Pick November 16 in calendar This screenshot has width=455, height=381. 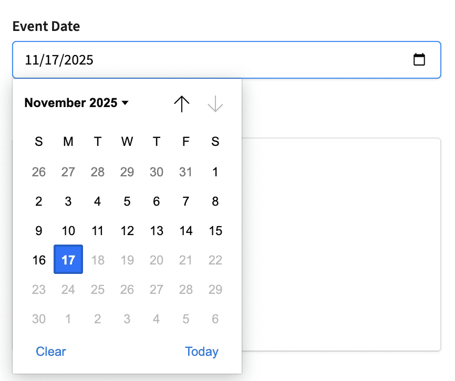(x=39, y=260)
